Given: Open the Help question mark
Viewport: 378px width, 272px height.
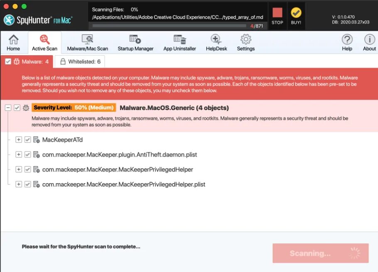Looking at the screenshot, I should (347, 43).
